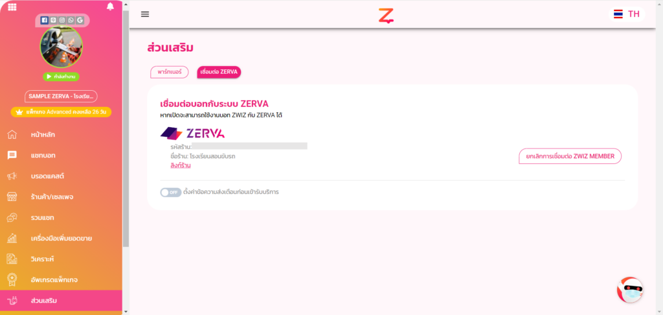Viewport: 663px width, 315px height.
Task: Click the Facebook channel icon
Action: tap(45, 20)
